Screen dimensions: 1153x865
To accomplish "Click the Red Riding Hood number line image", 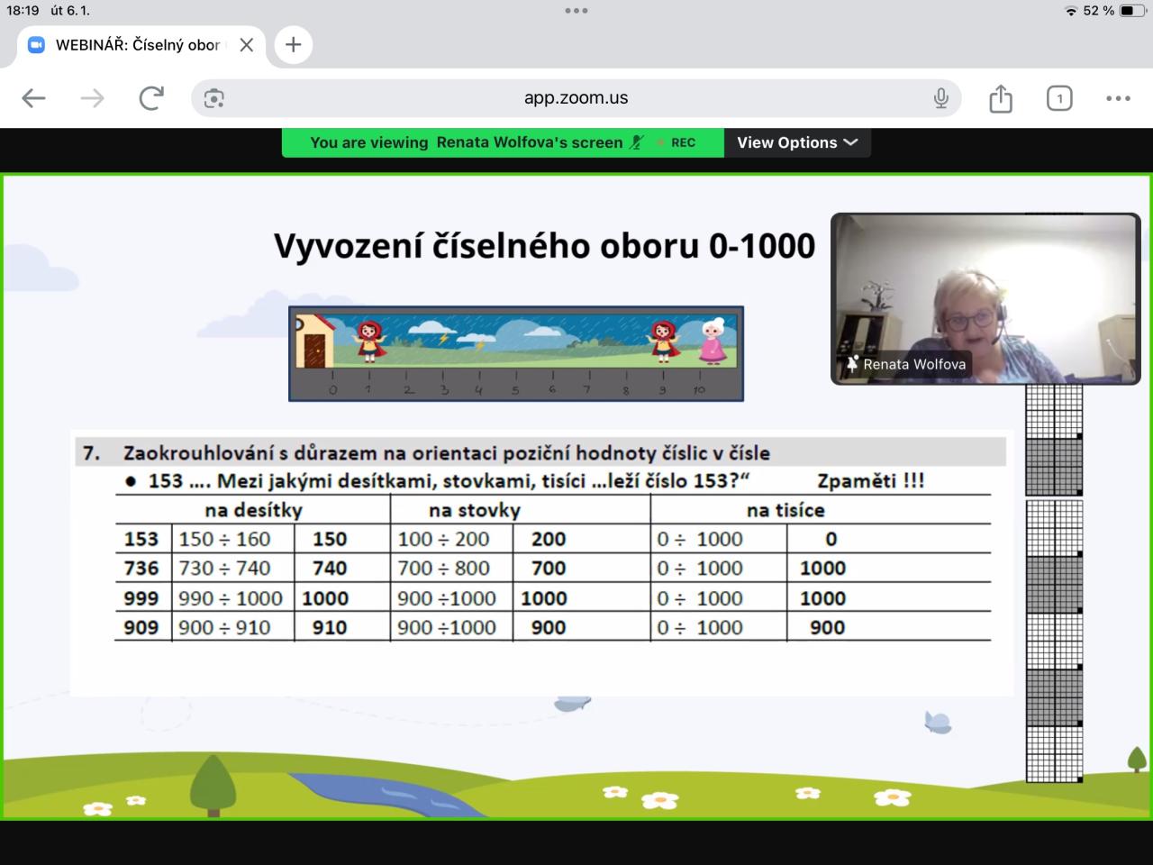I will coord(516,353).
